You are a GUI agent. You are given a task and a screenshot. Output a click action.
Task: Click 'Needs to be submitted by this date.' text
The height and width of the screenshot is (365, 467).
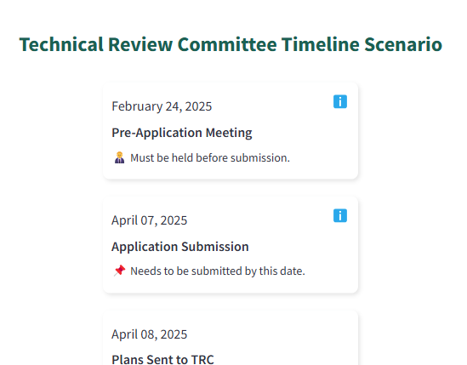218,271
